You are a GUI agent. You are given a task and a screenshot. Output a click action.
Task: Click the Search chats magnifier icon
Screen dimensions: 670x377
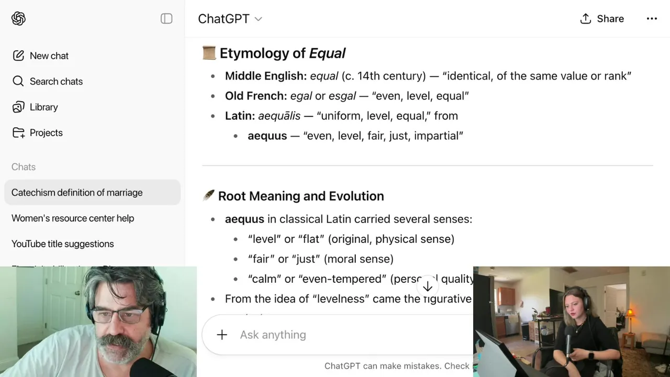[18, 81]
